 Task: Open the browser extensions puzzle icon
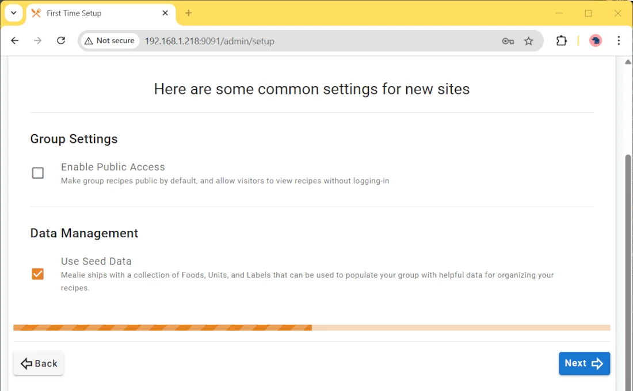pos(561,40)
